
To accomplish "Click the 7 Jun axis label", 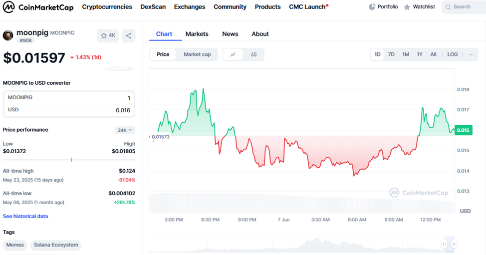I will (283, 220).
